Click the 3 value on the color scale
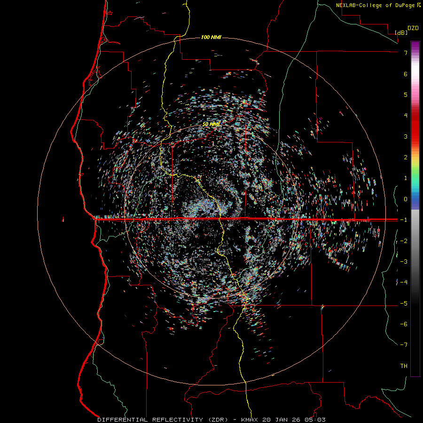423x423 pixels. pos(406,136)
